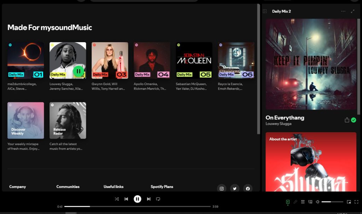Viewport: 362px width, 214px height.
Task: Click the song progress bar
Action: [138, 206]
